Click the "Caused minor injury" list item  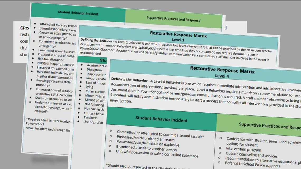tap(58, 29)
